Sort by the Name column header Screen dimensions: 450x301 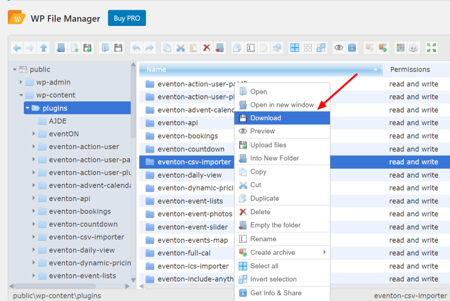(x=261, y=70)
